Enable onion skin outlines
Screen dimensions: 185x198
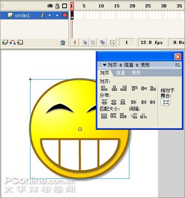coord(93,43)
